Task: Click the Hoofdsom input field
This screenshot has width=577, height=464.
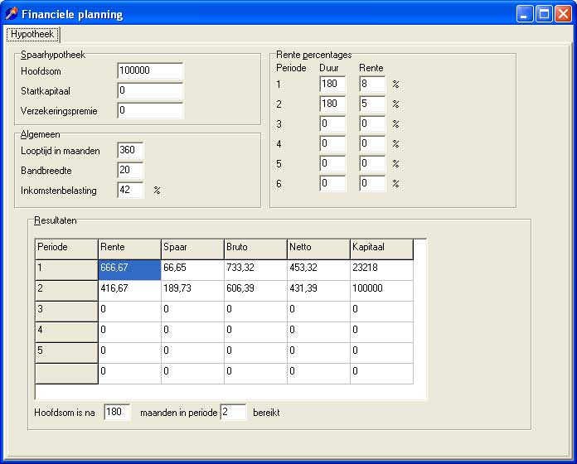Action: (150, 70)
